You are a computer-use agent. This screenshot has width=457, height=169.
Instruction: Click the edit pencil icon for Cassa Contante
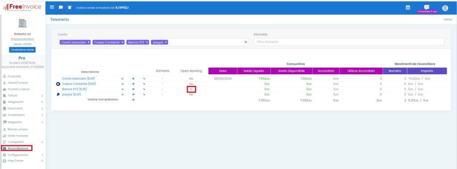144,84
